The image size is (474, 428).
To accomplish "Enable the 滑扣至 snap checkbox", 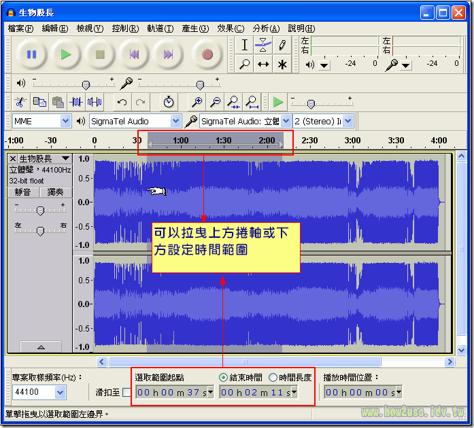I will [x=126, y=393].
